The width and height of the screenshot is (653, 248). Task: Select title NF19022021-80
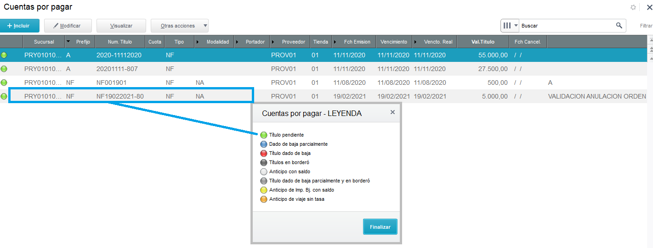(x=120, y=96)
